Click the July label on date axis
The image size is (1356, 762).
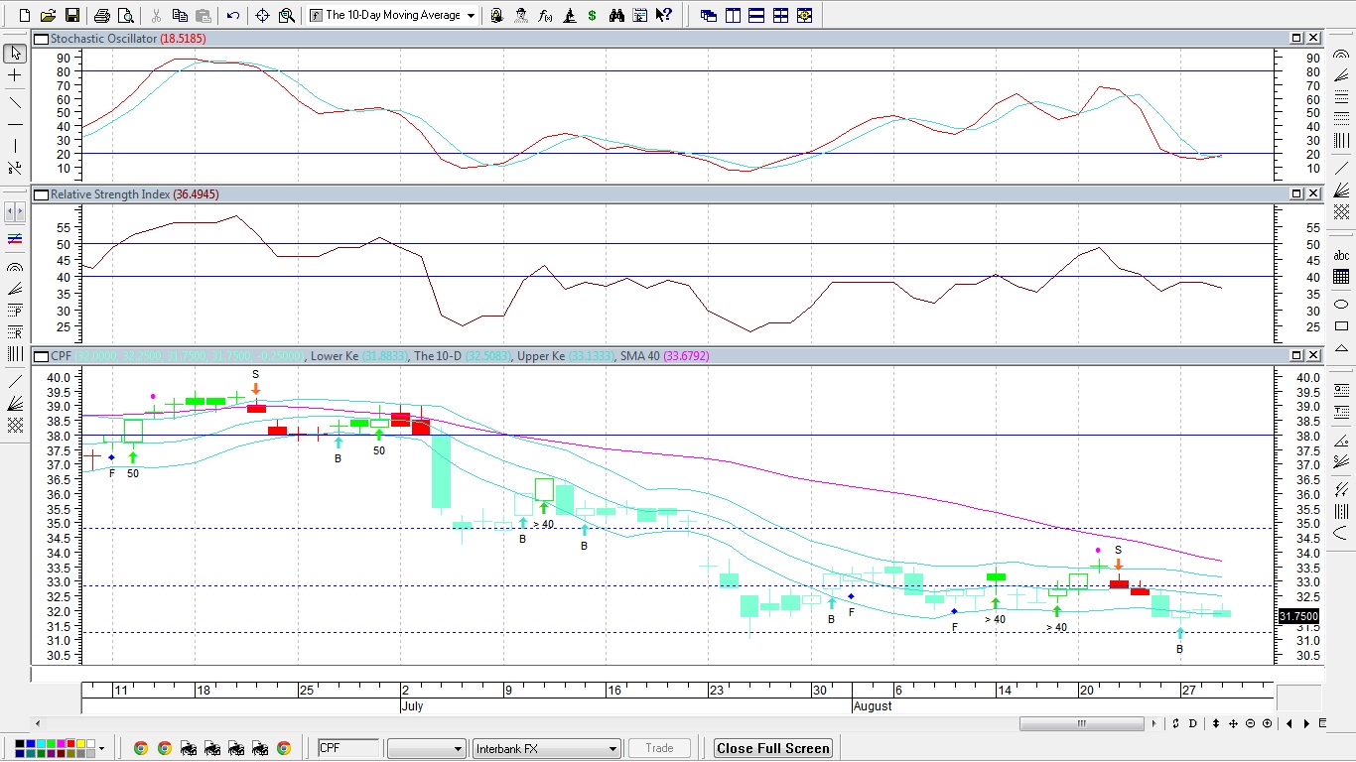[412, 706]
